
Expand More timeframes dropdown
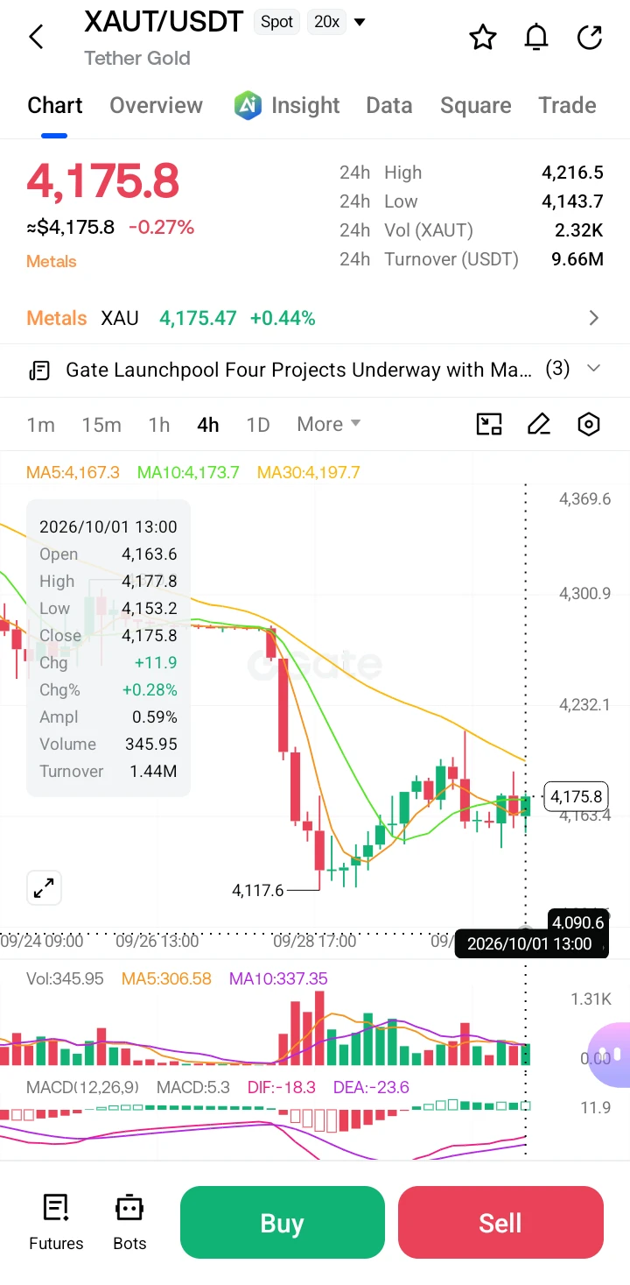(x=329, y=424)
